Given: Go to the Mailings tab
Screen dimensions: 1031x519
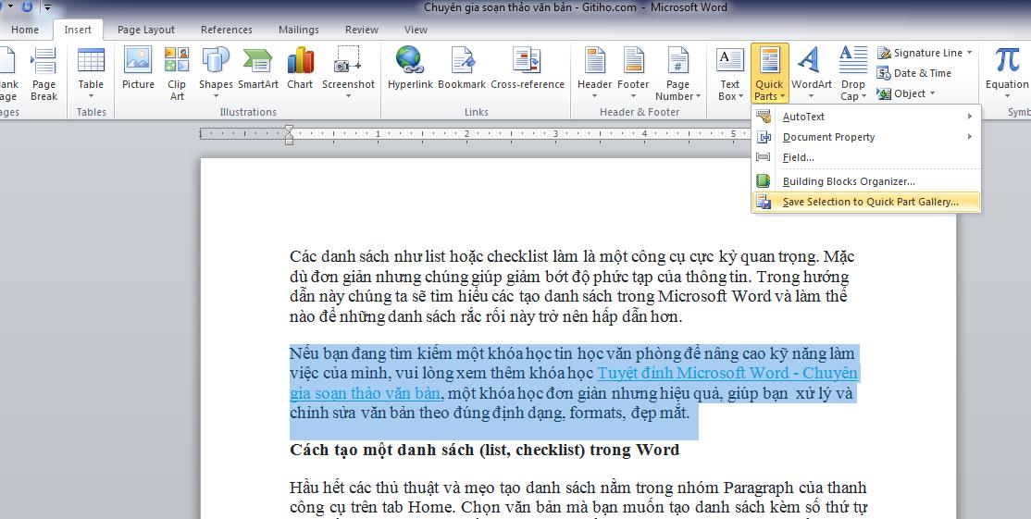Looking at the screenshot, I should tap(299, 30).
